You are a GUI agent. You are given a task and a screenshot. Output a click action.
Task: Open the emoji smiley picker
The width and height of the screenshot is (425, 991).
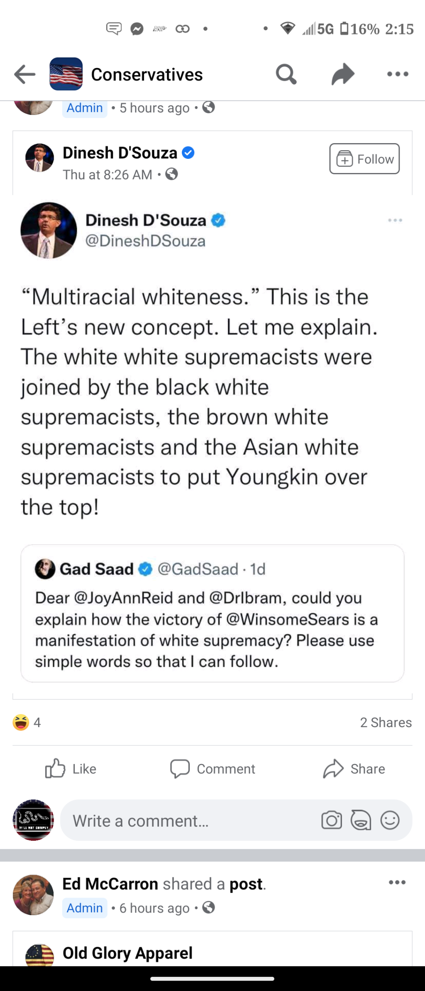390,821
